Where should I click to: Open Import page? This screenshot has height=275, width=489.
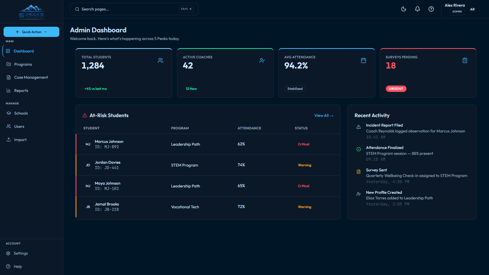32,140
